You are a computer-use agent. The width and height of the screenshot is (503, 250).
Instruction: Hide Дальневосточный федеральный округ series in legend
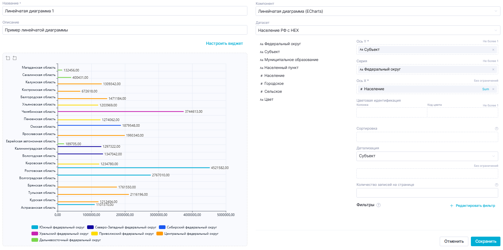click(x=35, y=240)
